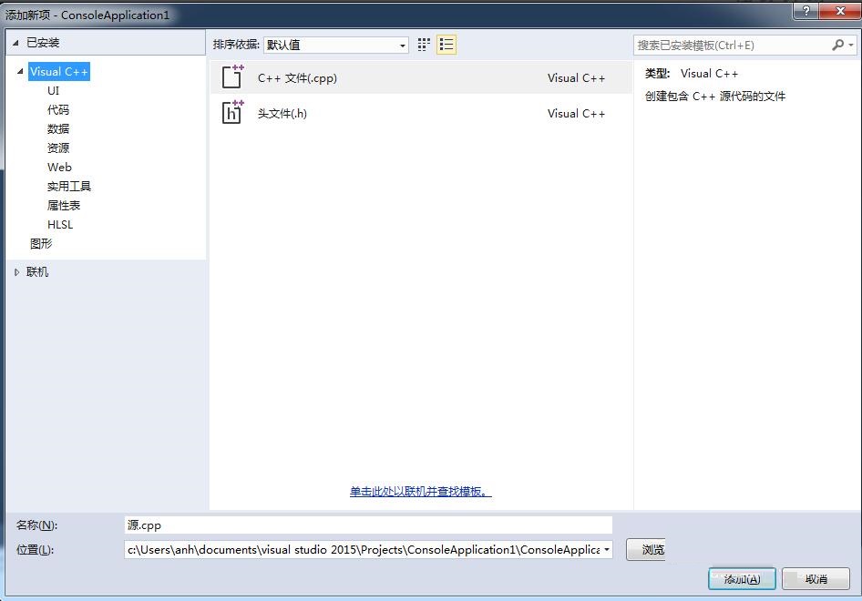Viewport: 862px width, 601px height.
Task: Click the 添加(A) button
Action: (x=742, y=579)
